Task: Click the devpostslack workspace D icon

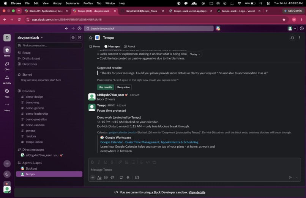Action: [x=7, y=37]
